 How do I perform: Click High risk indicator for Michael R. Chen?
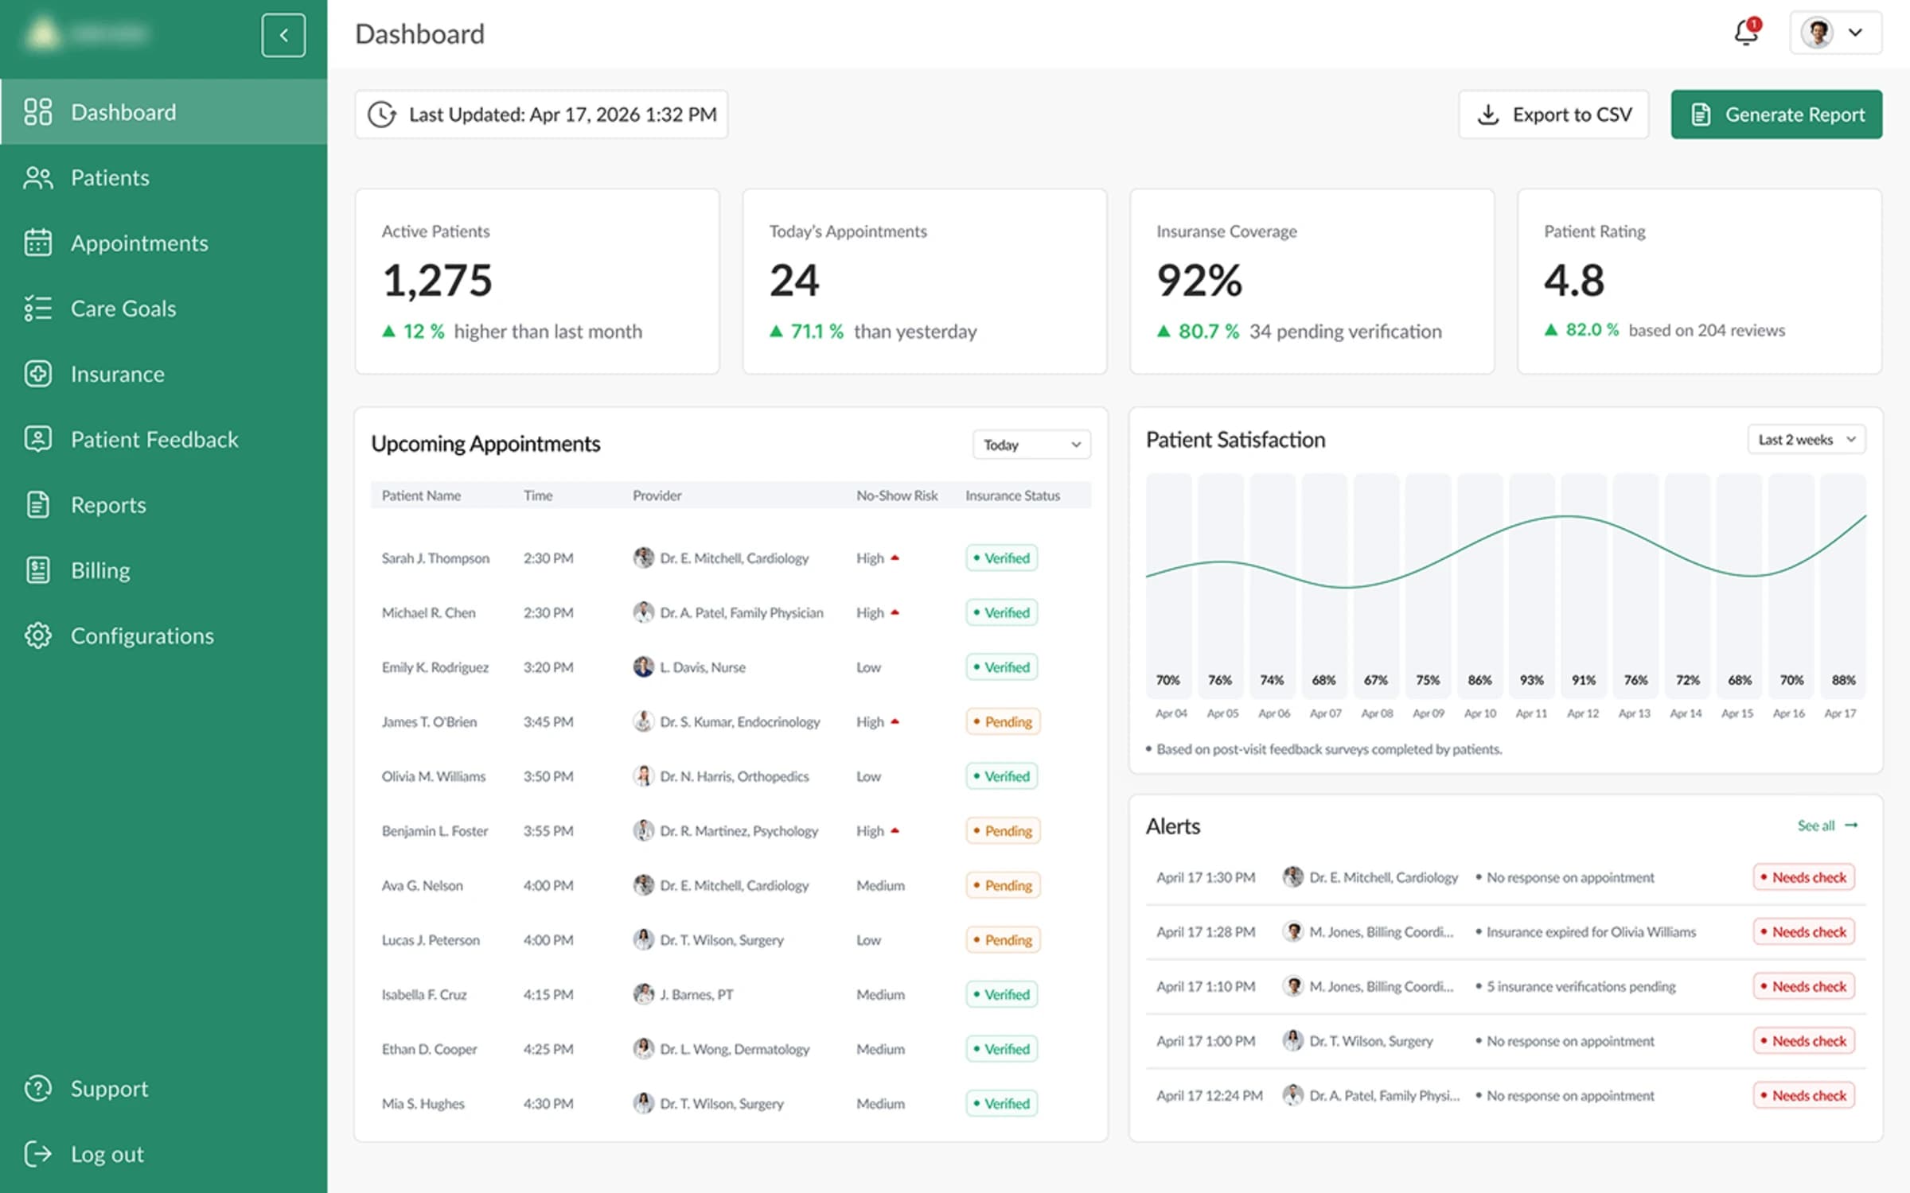point(877,612)
